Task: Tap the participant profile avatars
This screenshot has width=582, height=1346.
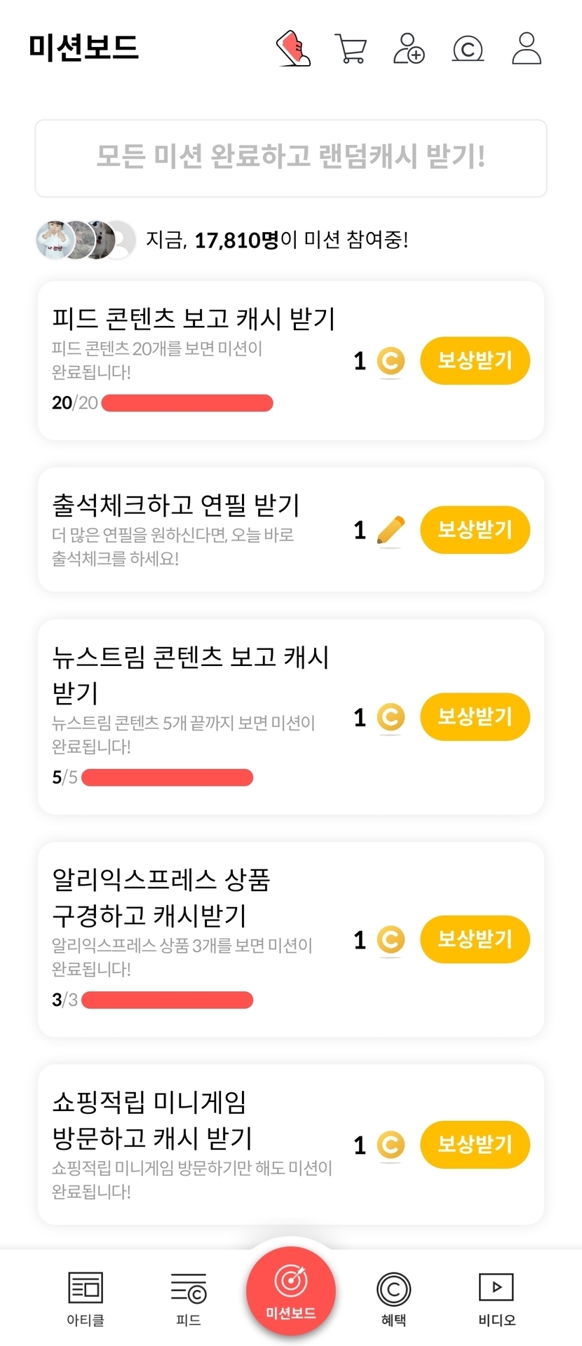Action: point(86,240)
